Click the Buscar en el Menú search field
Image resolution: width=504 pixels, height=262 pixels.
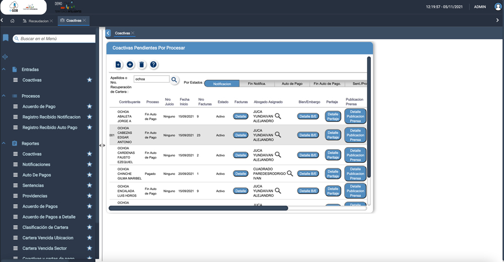click(56, 38)
